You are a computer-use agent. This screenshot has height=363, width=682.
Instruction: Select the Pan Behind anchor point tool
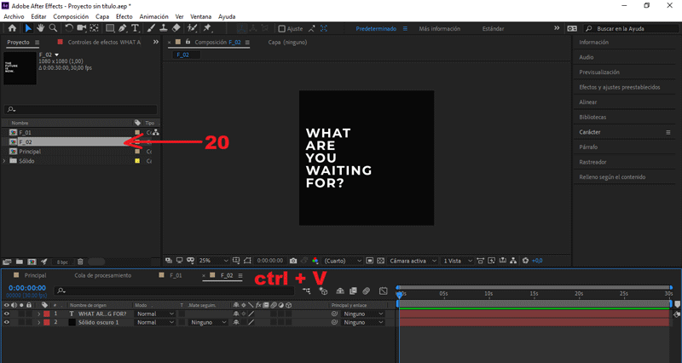pyautogui.click(x=94, y=28)
